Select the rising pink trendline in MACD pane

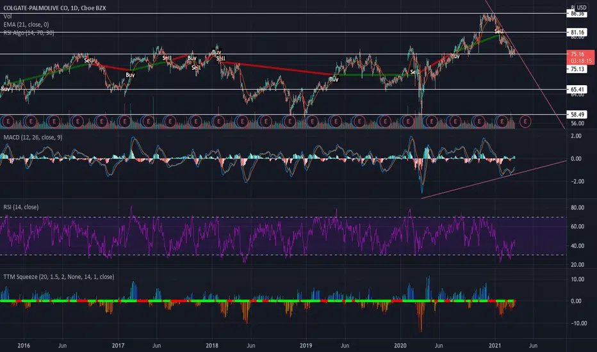(494, 180)
